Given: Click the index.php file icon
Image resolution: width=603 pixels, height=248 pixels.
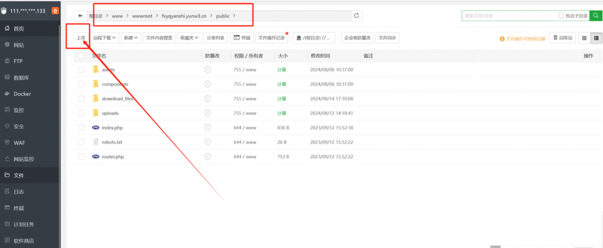Looking at the screenshot, I should 96,128.
